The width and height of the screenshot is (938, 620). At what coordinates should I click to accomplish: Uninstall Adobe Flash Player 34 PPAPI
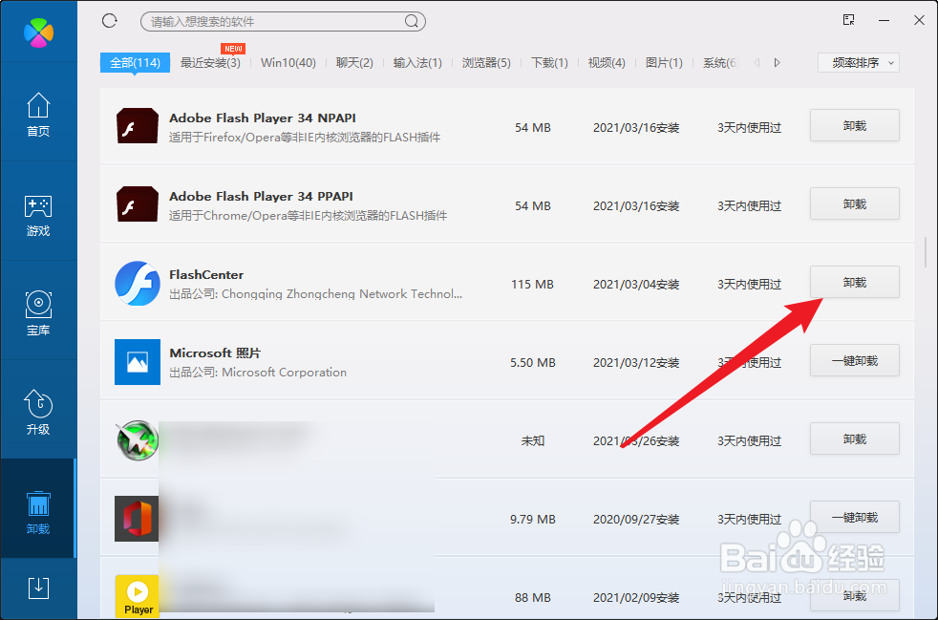(855, 204)
